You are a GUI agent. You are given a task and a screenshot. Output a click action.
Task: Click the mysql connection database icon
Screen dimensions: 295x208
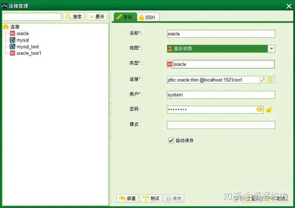point(12,40)
